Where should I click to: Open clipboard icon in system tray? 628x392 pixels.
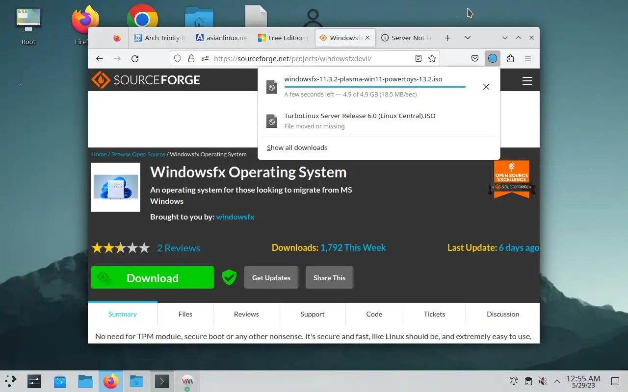[528, 381]
